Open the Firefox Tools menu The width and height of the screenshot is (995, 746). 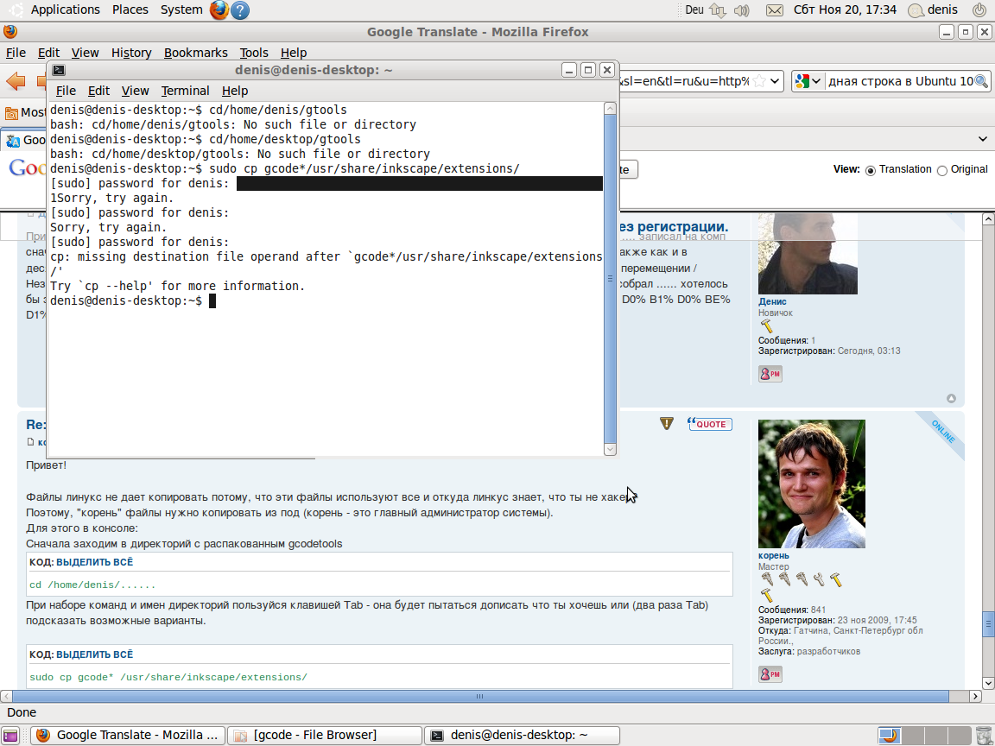click(254, 53)
